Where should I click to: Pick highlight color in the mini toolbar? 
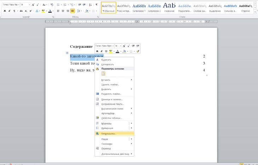pyautogui.click(x=111, y=51)
